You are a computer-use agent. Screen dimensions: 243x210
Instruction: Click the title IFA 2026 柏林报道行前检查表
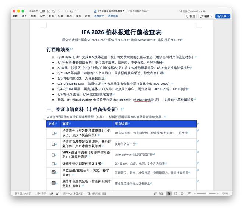pos(121,32)
